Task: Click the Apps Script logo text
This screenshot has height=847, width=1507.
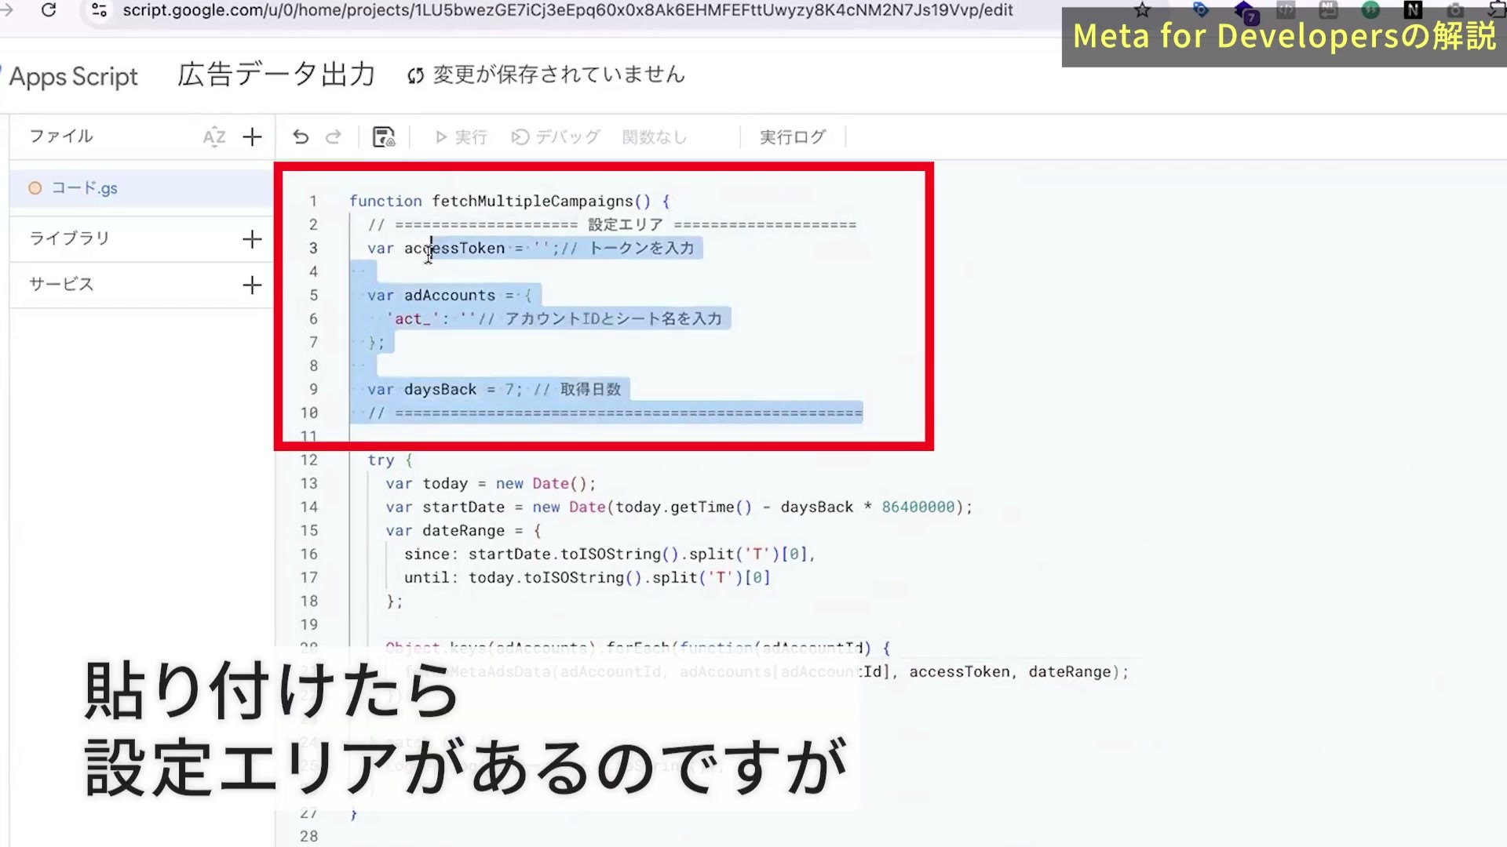Action: coord(73,77)
